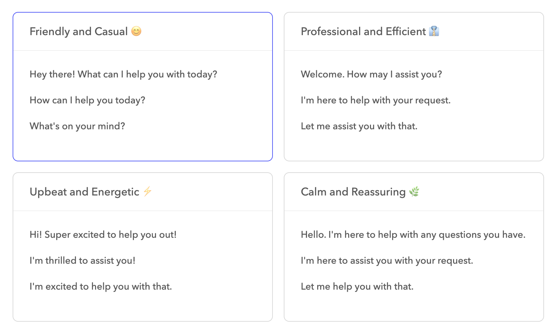558x335 pixels.
Task: Click the "I'm thrilled to assist you!" line
Action: point(82,261)
